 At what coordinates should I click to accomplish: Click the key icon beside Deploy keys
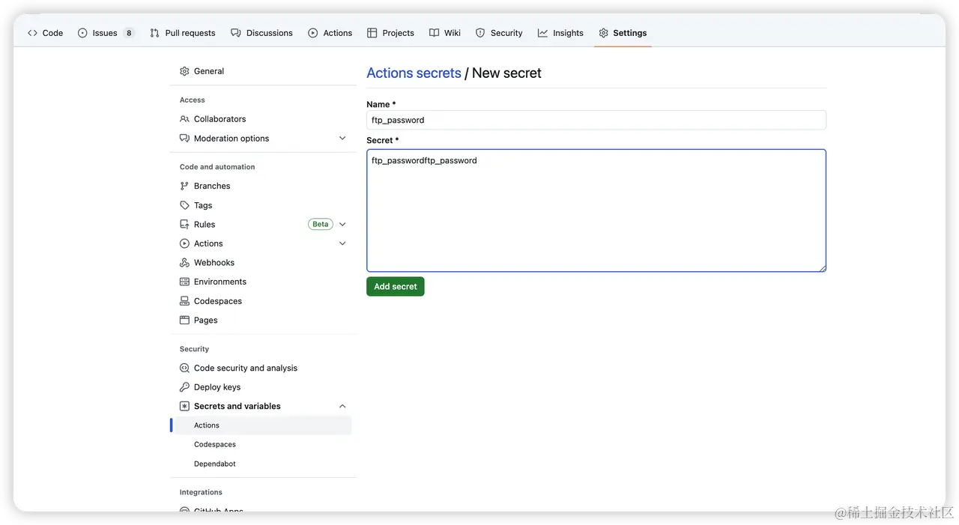click(184, 387)
